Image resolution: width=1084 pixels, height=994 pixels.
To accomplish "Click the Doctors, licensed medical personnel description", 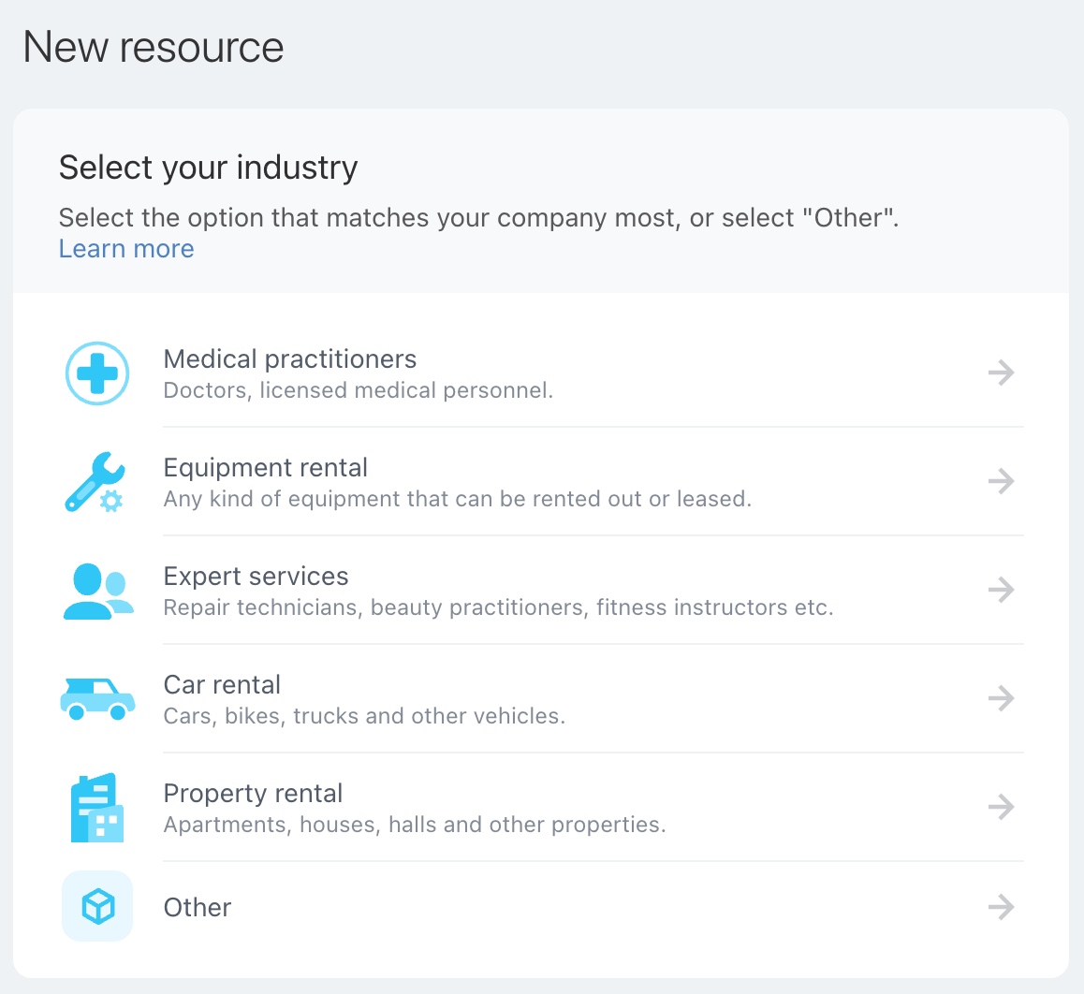I will click(359, 390).
